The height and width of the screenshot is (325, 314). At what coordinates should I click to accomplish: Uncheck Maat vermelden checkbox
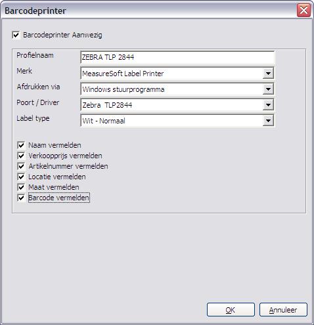21,187
